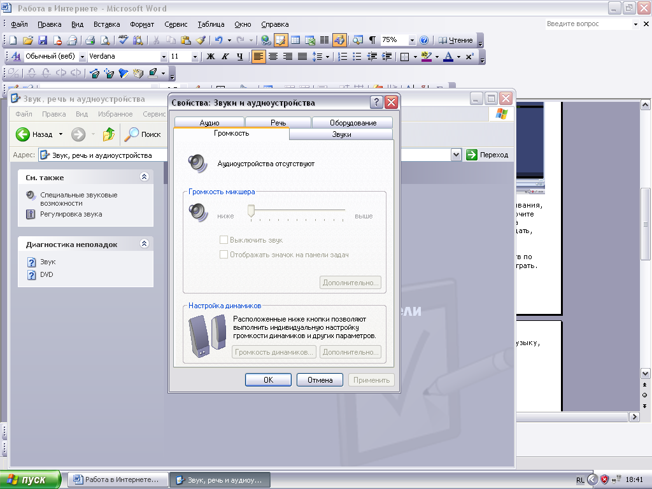Screen dimensions: 652x489
Task: Click font color A swatch
Action: click(448, 57)
